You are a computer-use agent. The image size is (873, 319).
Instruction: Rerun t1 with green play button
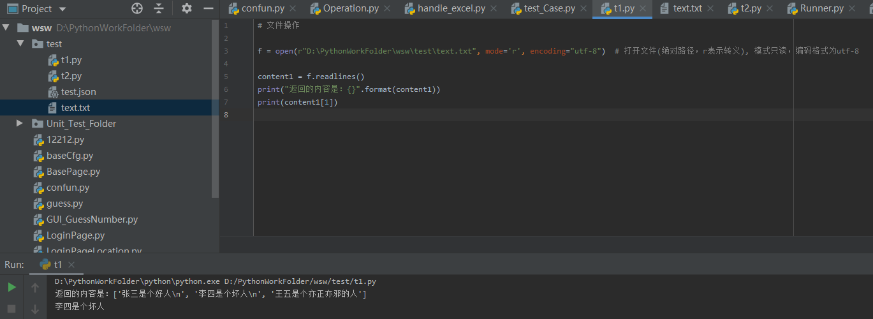[11, 288]
